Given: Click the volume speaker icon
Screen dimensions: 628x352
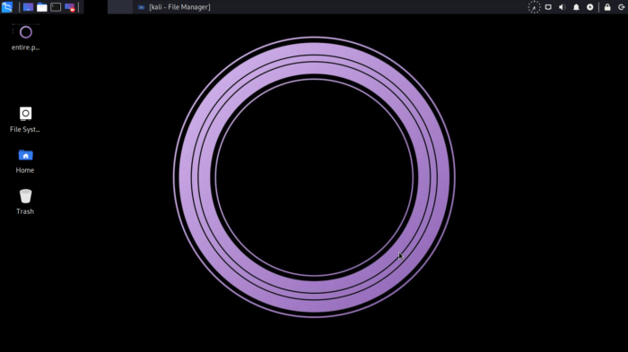Looking at the screenshot, I should point(563,7).
